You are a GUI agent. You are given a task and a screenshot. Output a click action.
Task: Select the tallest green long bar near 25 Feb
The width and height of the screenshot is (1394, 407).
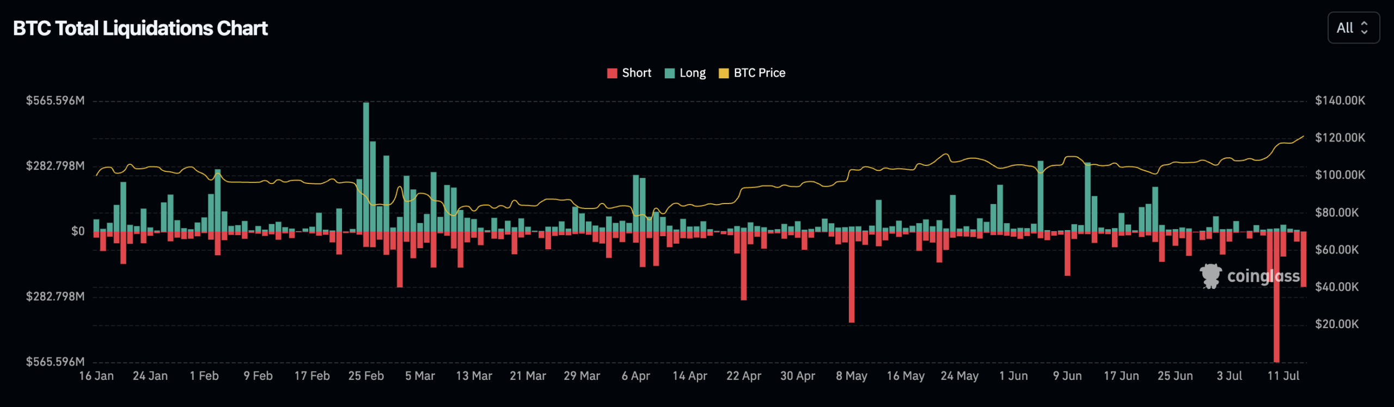coord(366,167)
